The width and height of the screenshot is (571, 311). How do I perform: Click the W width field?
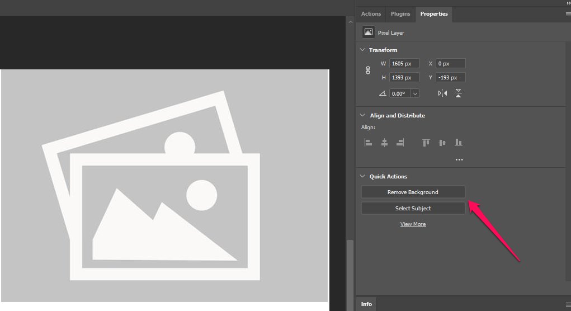(404, 63)
